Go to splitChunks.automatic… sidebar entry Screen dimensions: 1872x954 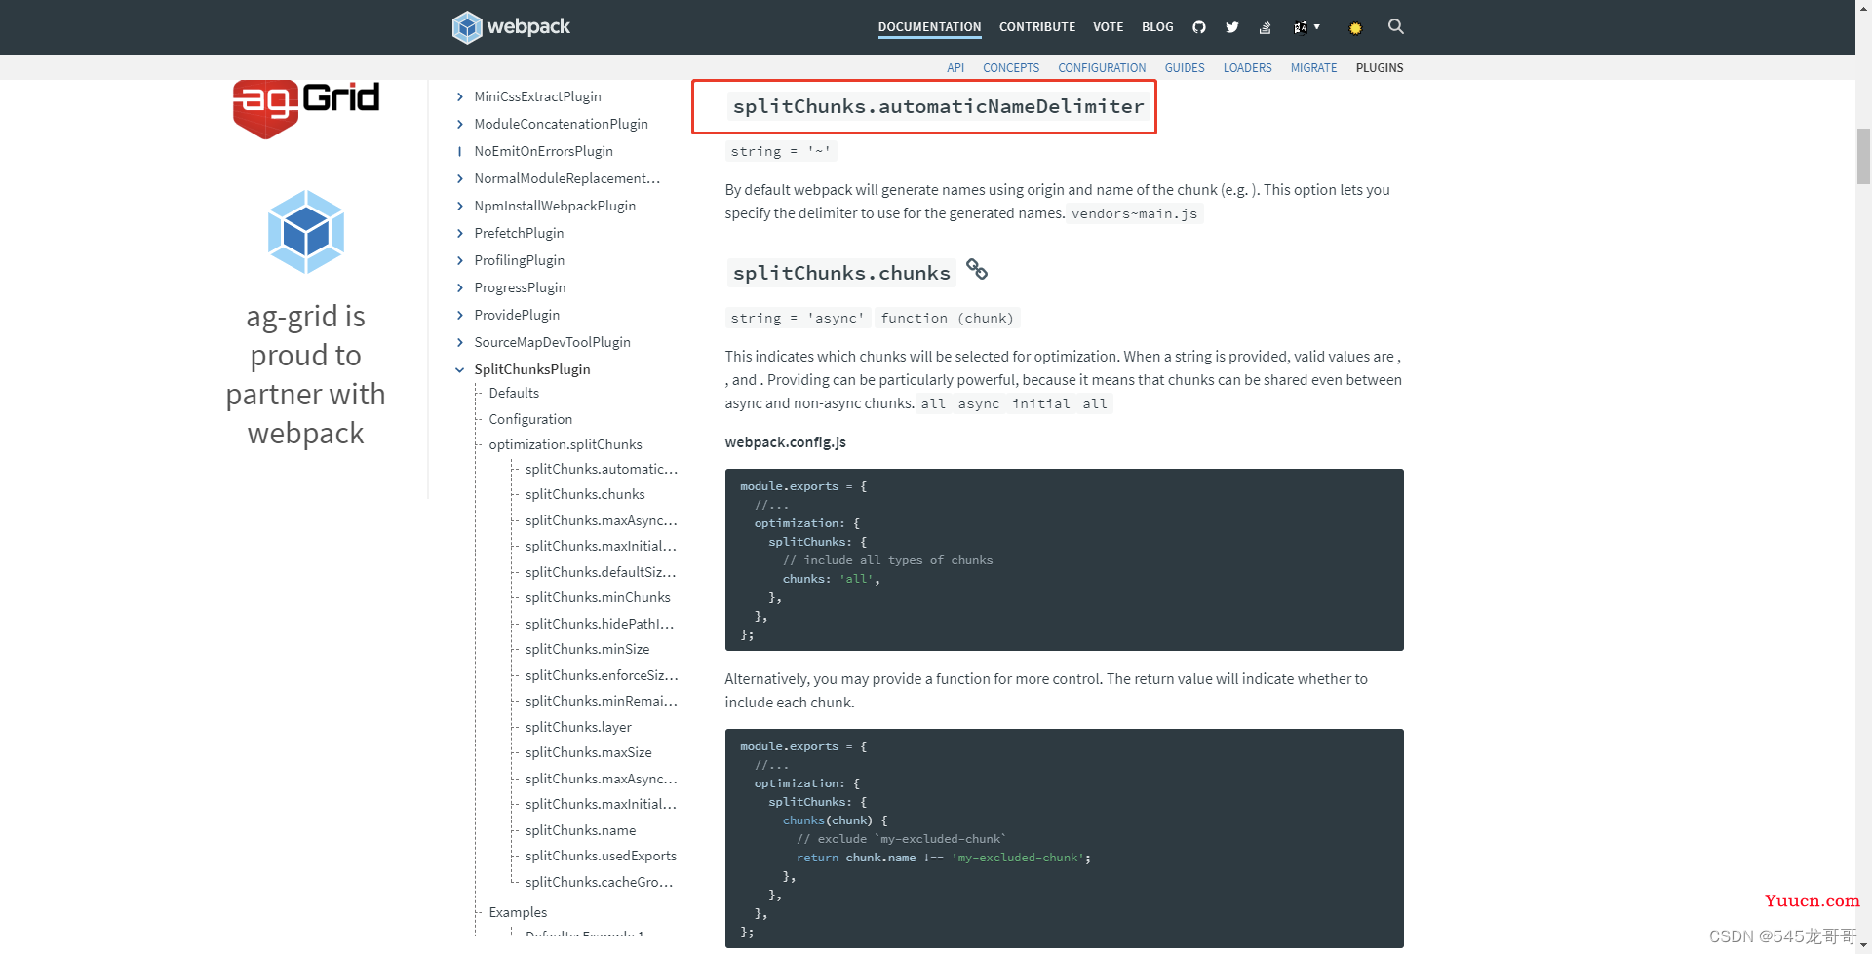tap(601, 469)
